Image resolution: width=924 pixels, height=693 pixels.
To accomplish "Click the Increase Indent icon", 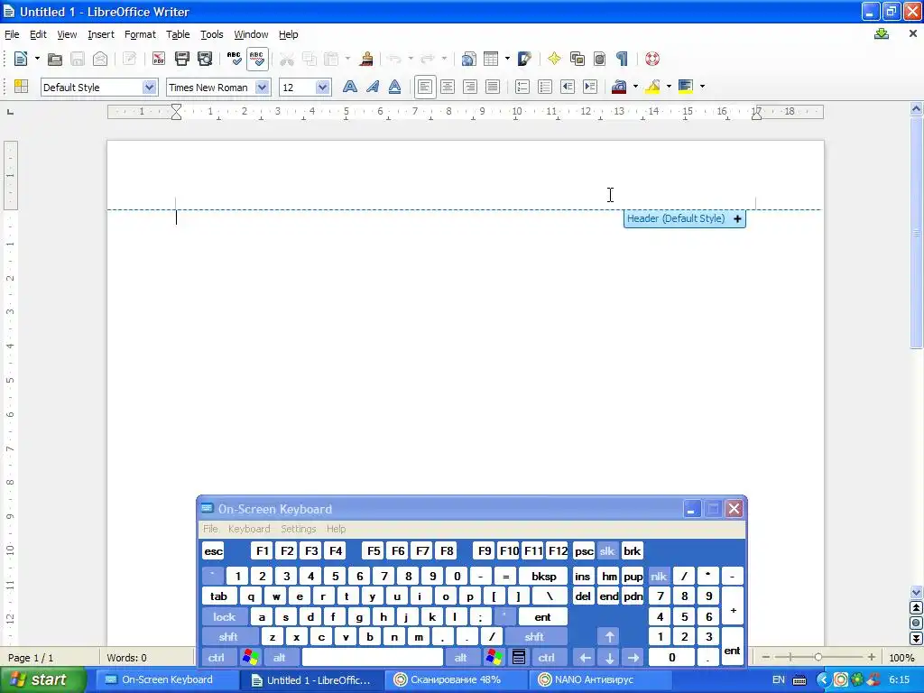I will tap(590, 88).
